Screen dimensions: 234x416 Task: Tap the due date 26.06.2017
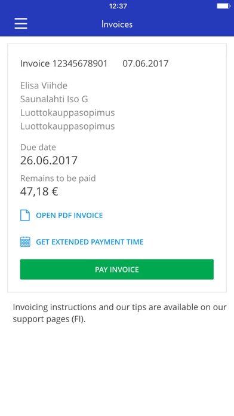(49, 161)
